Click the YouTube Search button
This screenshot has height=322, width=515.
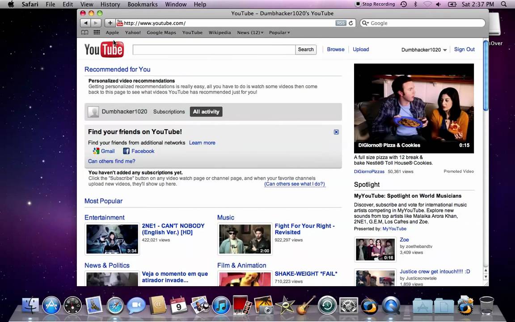click(306, 50)
